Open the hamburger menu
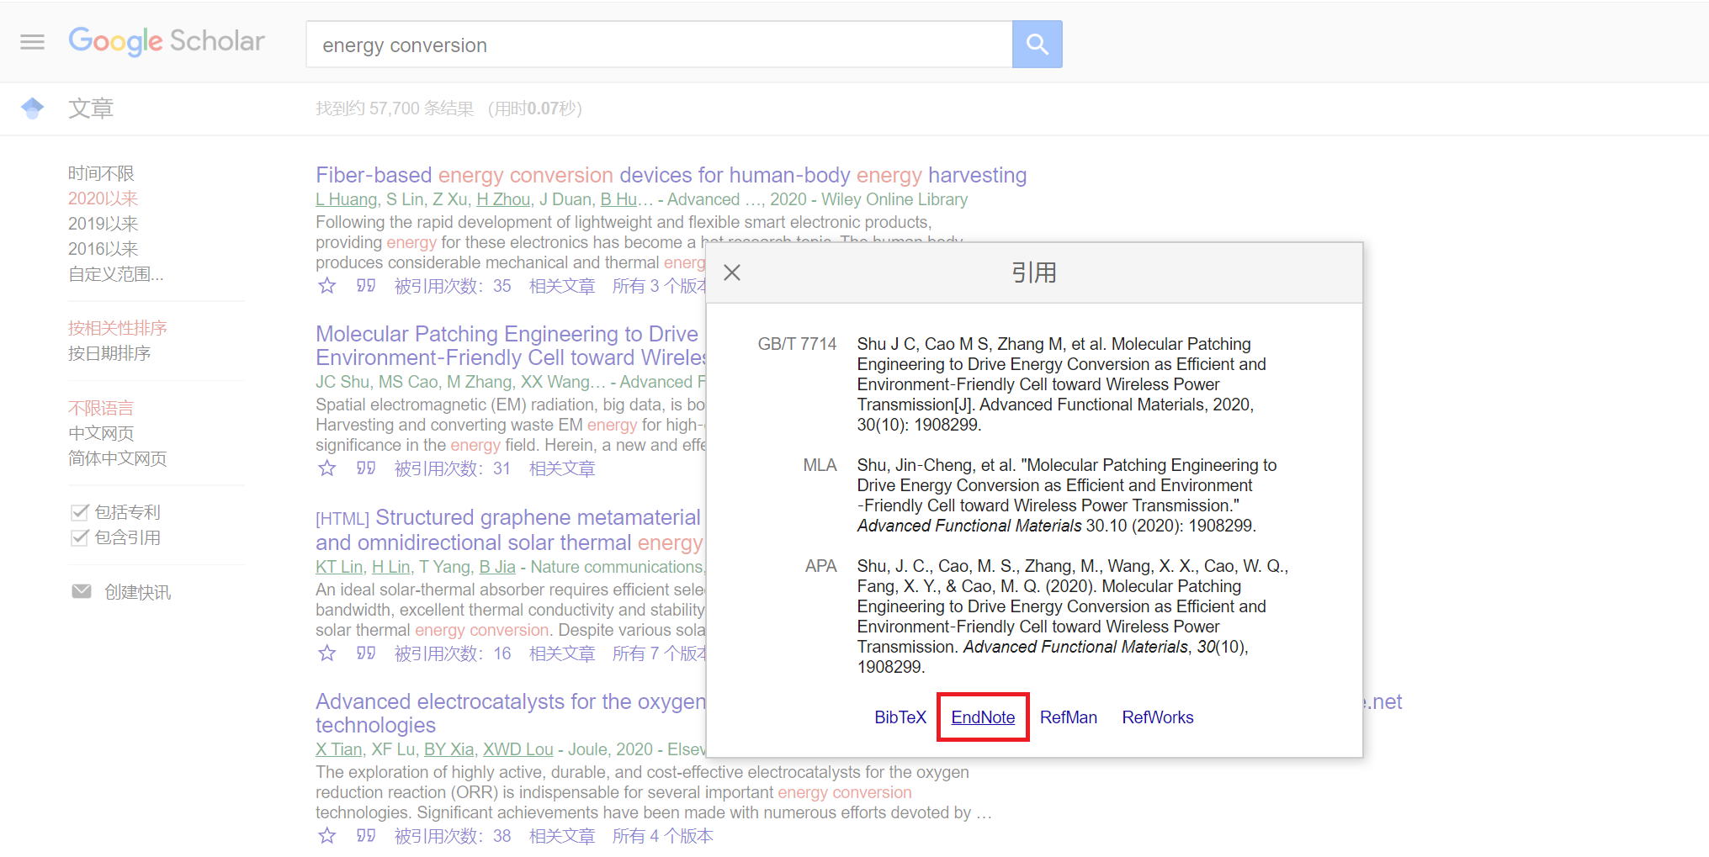Image resolution: width=1709 pixels, height=857 pixels. [x=32, y=42]
